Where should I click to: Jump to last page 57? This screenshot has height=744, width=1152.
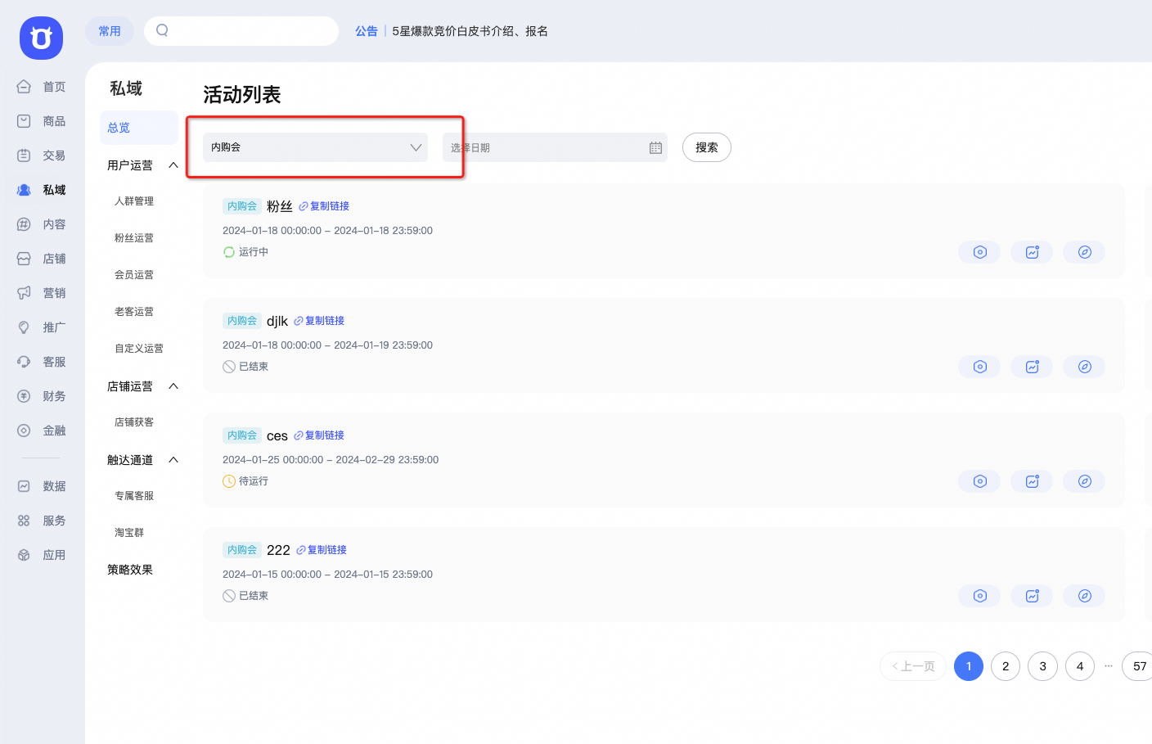click(1139, 666)
